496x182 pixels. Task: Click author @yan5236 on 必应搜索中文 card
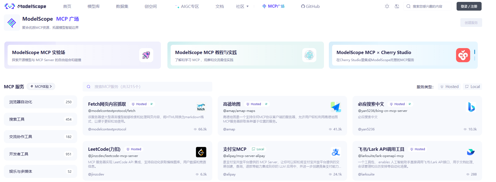366,129
